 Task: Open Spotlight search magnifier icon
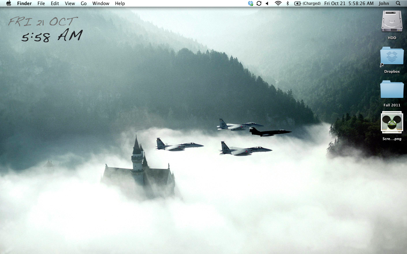398,3
